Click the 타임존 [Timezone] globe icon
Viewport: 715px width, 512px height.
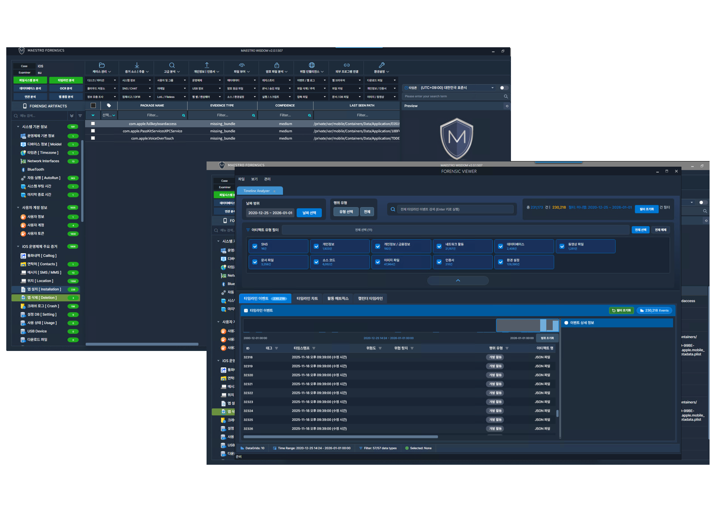[23, 153]
